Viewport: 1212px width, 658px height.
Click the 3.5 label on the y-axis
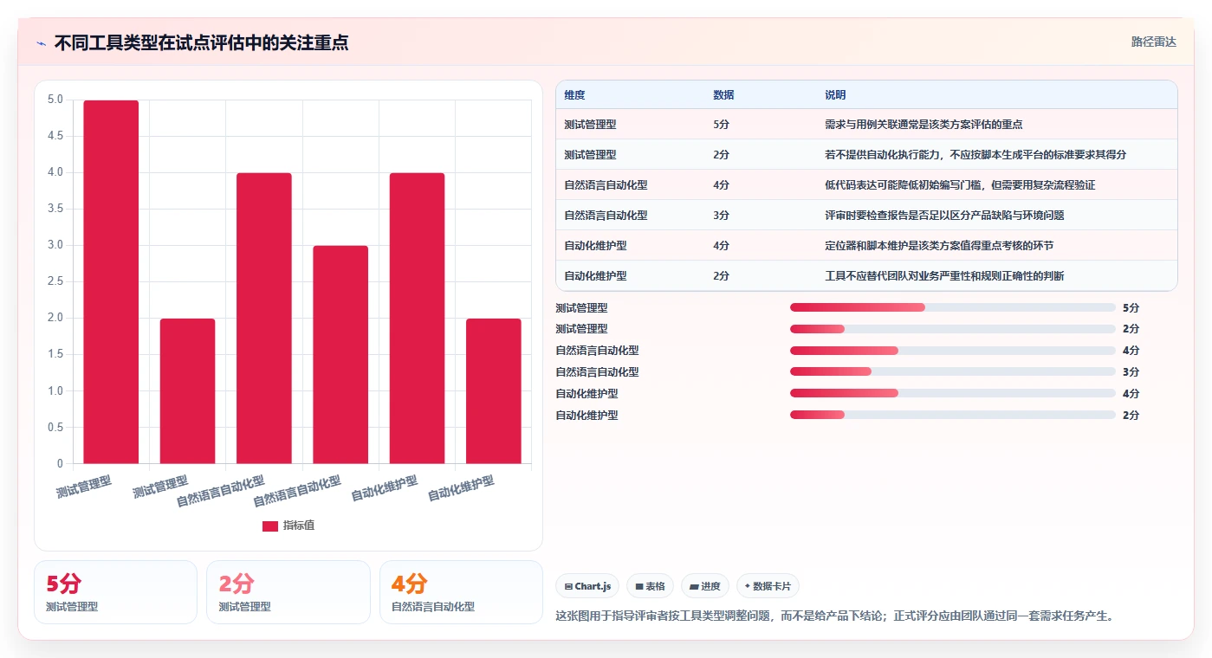(x=55, y=209)
